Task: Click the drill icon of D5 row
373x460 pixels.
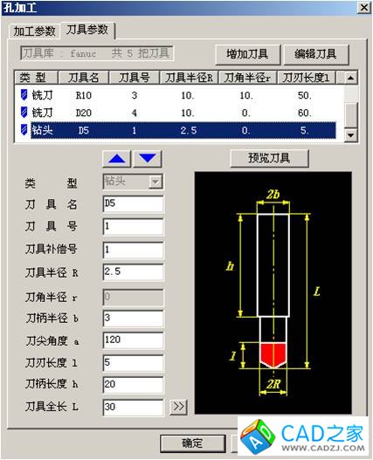Action: [x=24, y=130]
